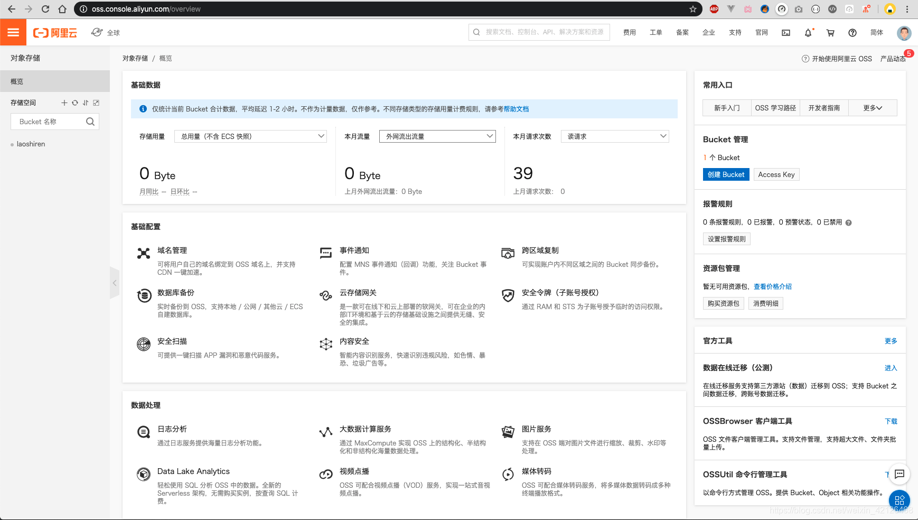Go to the browser home page
This screenshot has width=918, height=520.
tap(62, 9)
